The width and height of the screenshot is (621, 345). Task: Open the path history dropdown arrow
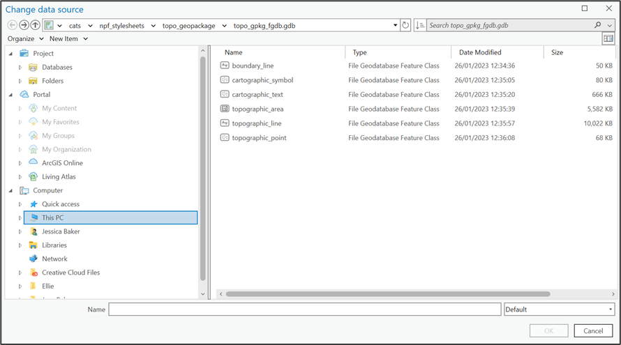[x=395, y=25]
